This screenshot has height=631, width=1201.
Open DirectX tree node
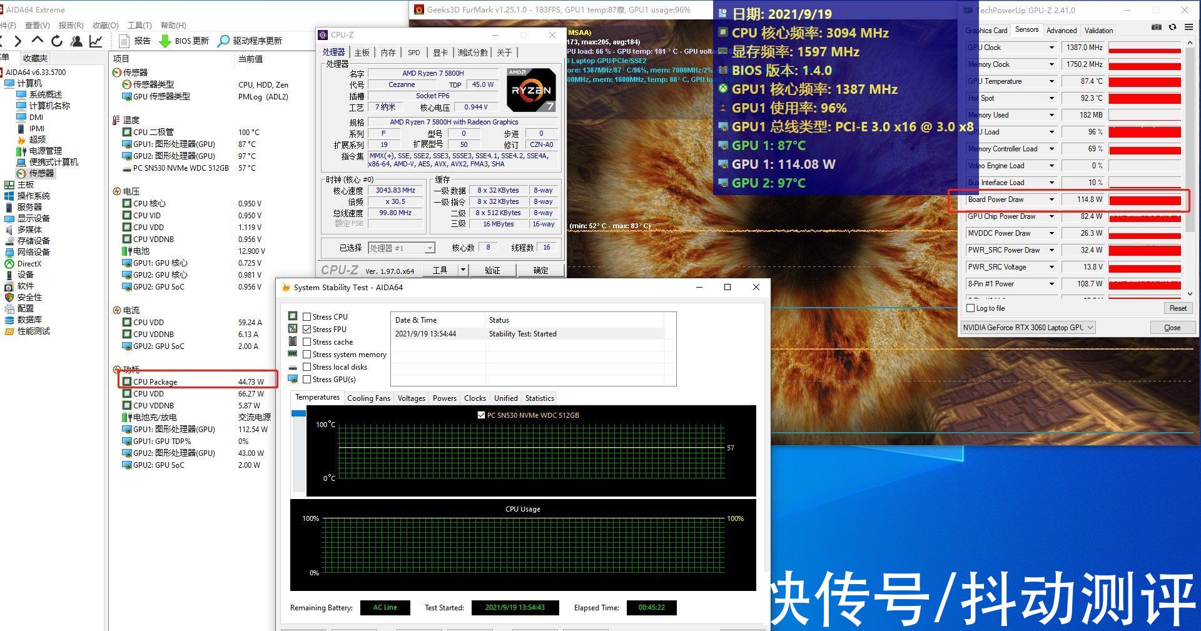point(23,263)
